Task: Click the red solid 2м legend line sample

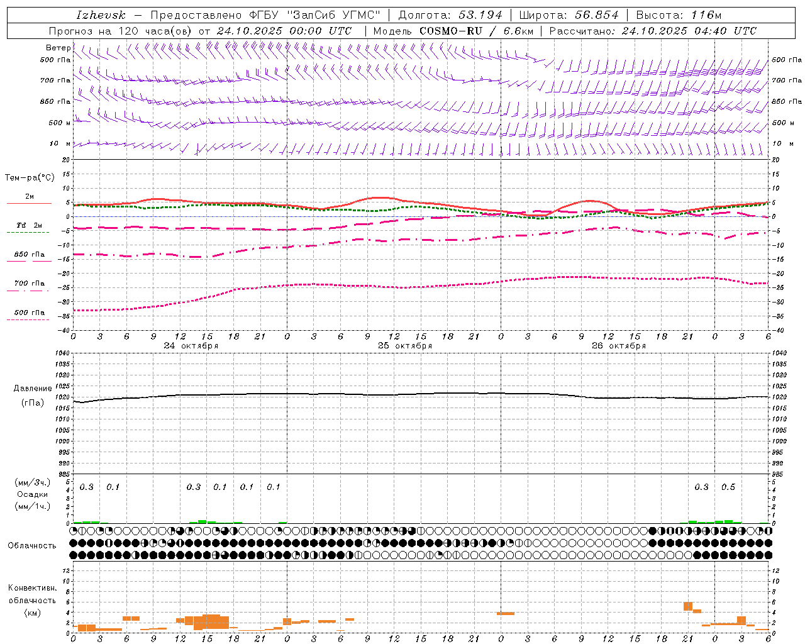Action: (x=29, y=203)
